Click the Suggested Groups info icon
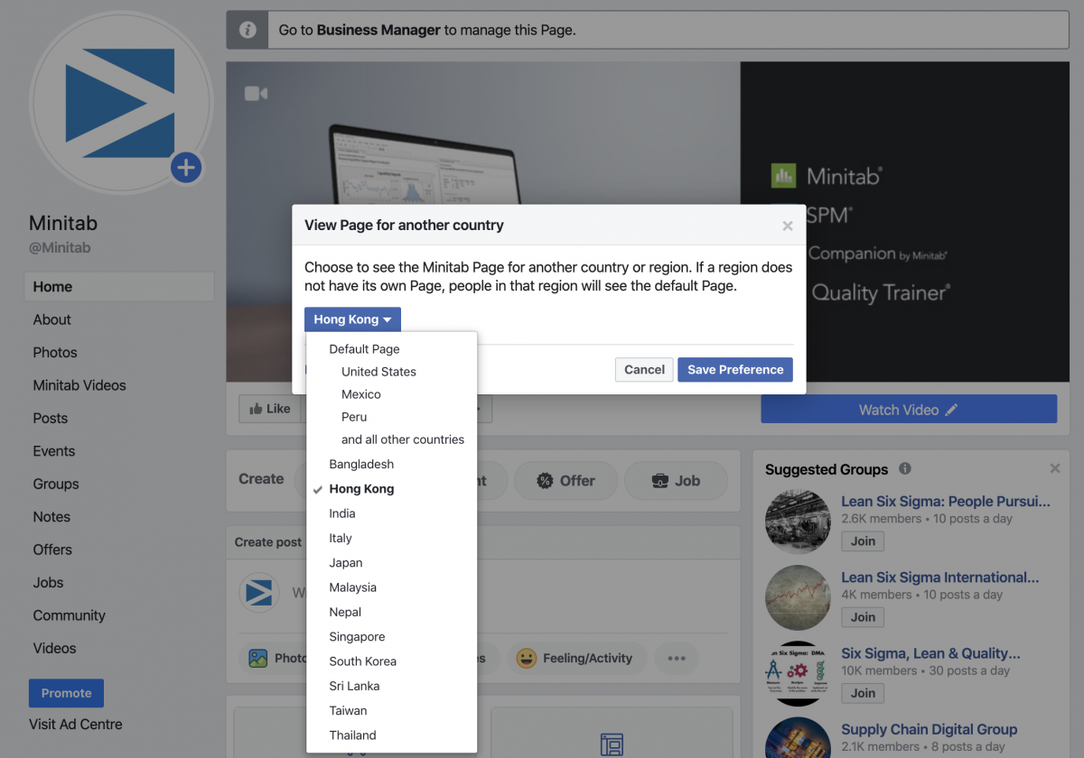Screen dimensions: 1084x758 [x=905, y=468]
